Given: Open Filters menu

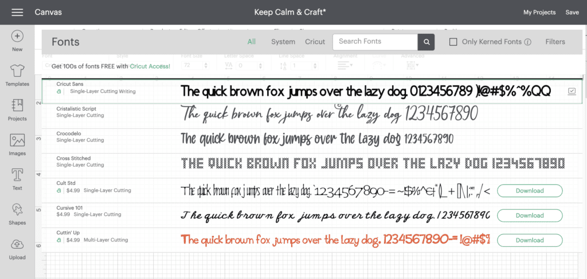Looking at the screenshot, I should (x=555, y=42).
